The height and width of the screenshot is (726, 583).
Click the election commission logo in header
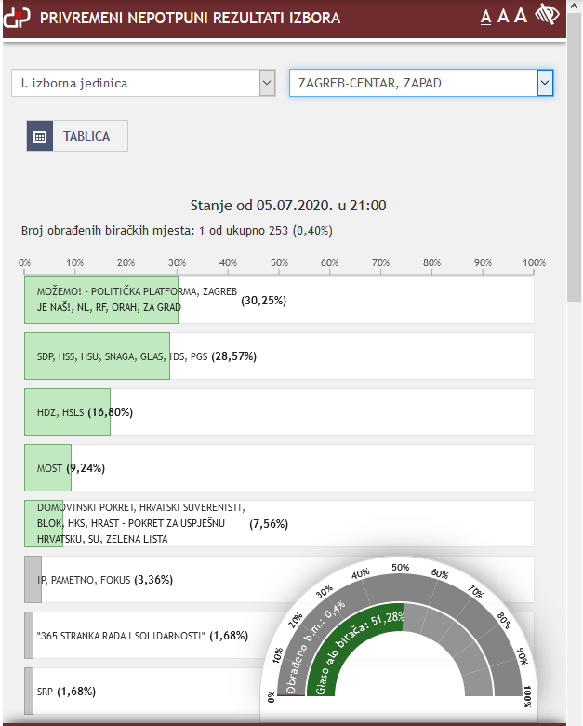[18, 18]
